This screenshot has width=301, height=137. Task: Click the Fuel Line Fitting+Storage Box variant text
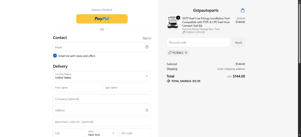coord(201,29)
